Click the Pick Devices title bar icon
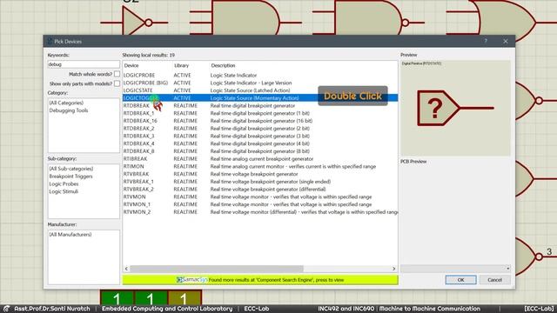The width and height of the screenshot is (557, 313). [x=50, y=41]
